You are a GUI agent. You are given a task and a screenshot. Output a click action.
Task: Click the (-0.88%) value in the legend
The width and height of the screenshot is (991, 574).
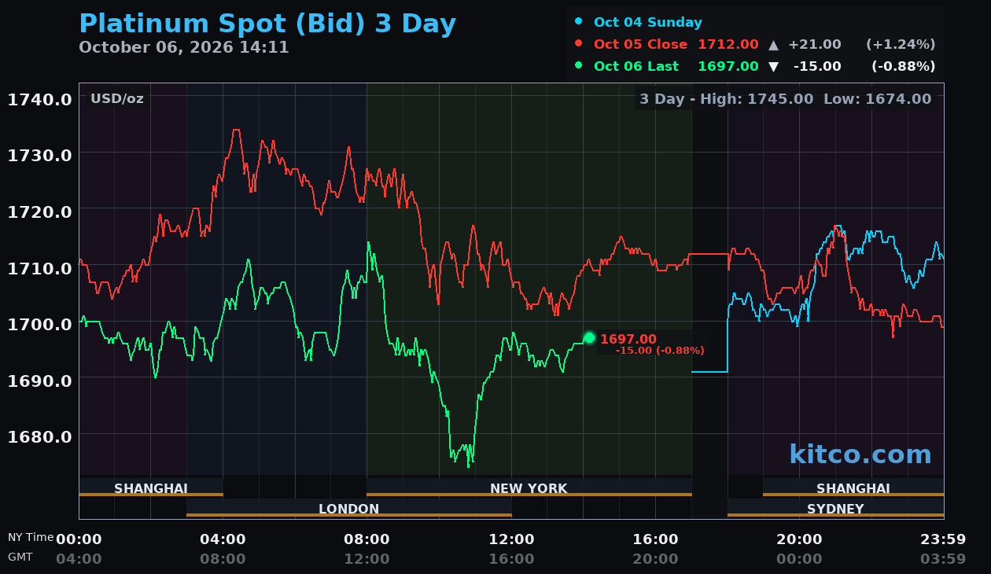click(904, 67)
